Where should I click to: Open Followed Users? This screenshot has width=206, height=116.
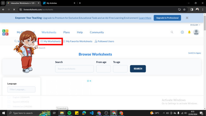[x=104, y=41]
